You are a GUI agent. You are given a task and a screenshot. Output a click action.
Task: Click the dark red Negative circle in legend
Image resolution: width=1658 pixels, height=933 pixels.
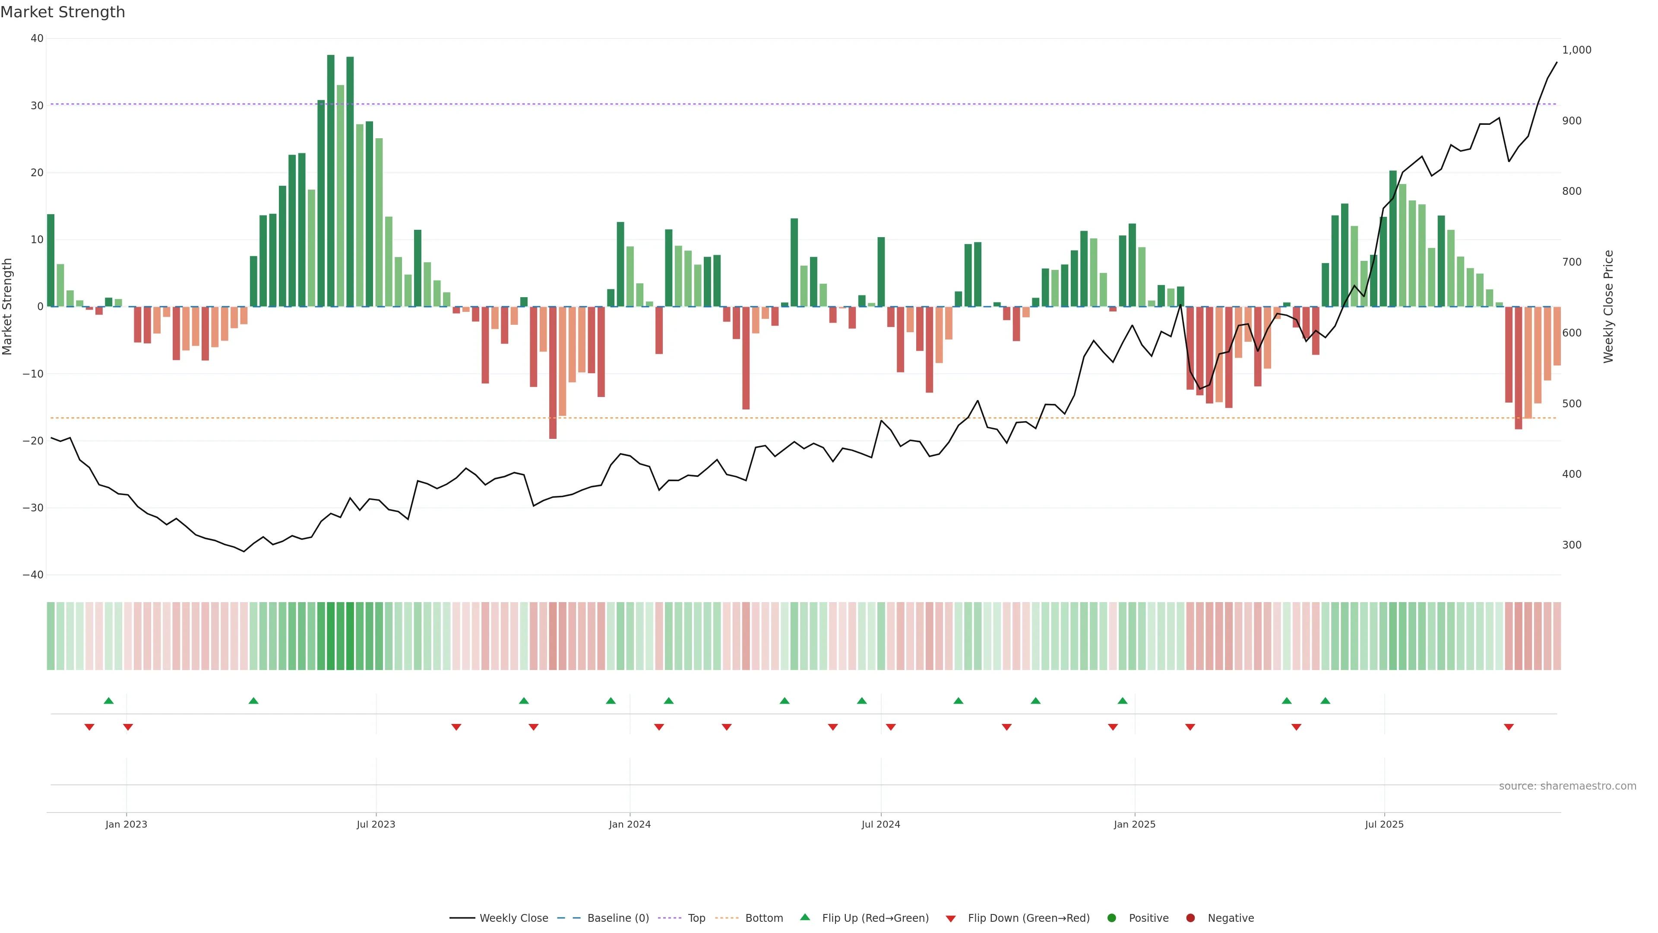[x=1190, y=918]
